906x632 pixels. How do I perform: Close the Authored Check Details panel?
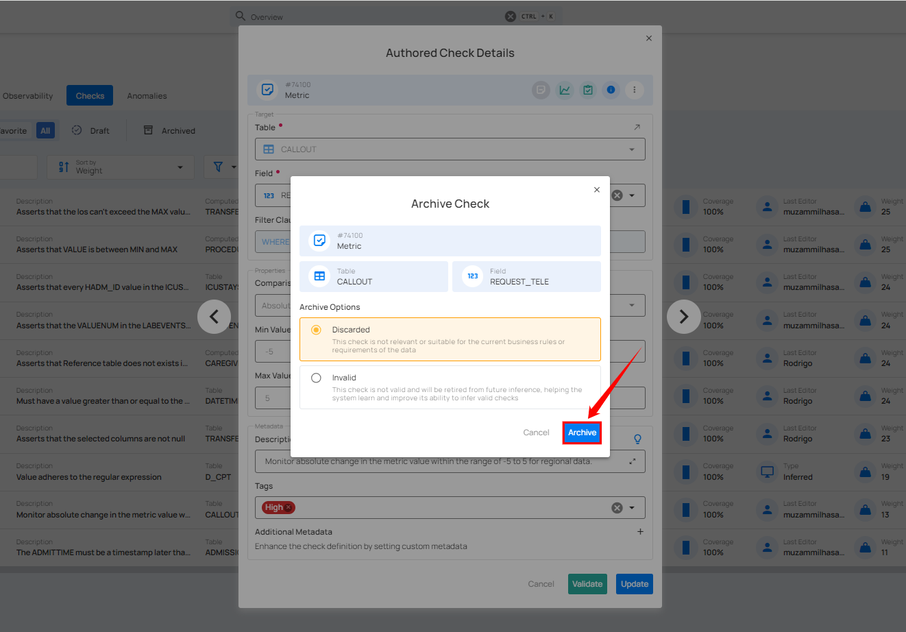[649, 38]
